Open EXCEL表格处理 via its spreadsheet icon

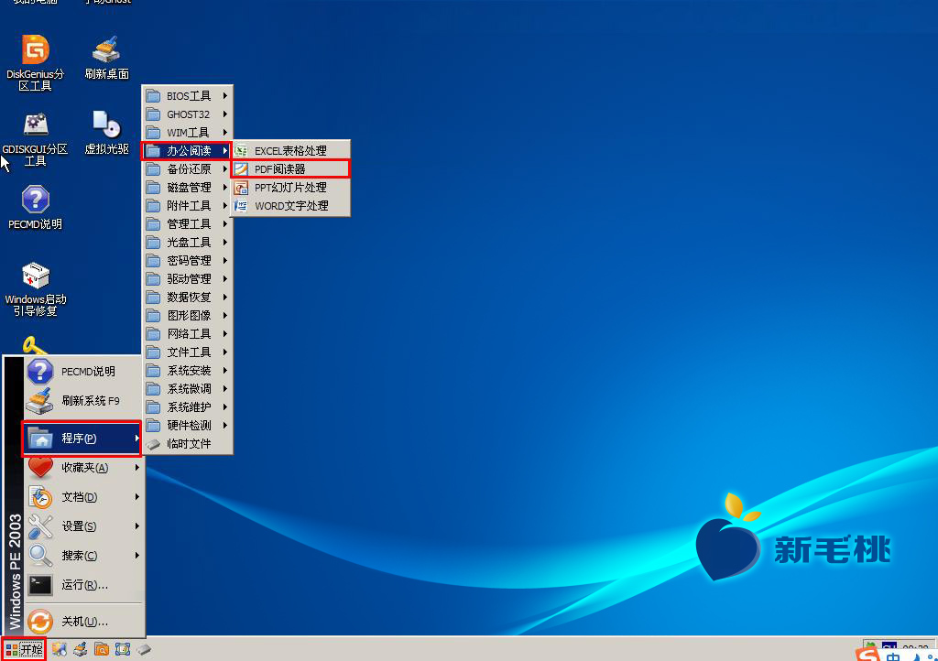pyautogui.click(x=241, y=151)
